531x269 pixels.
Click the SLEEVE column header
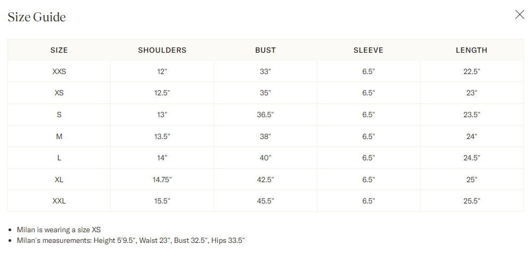[369, 50]
